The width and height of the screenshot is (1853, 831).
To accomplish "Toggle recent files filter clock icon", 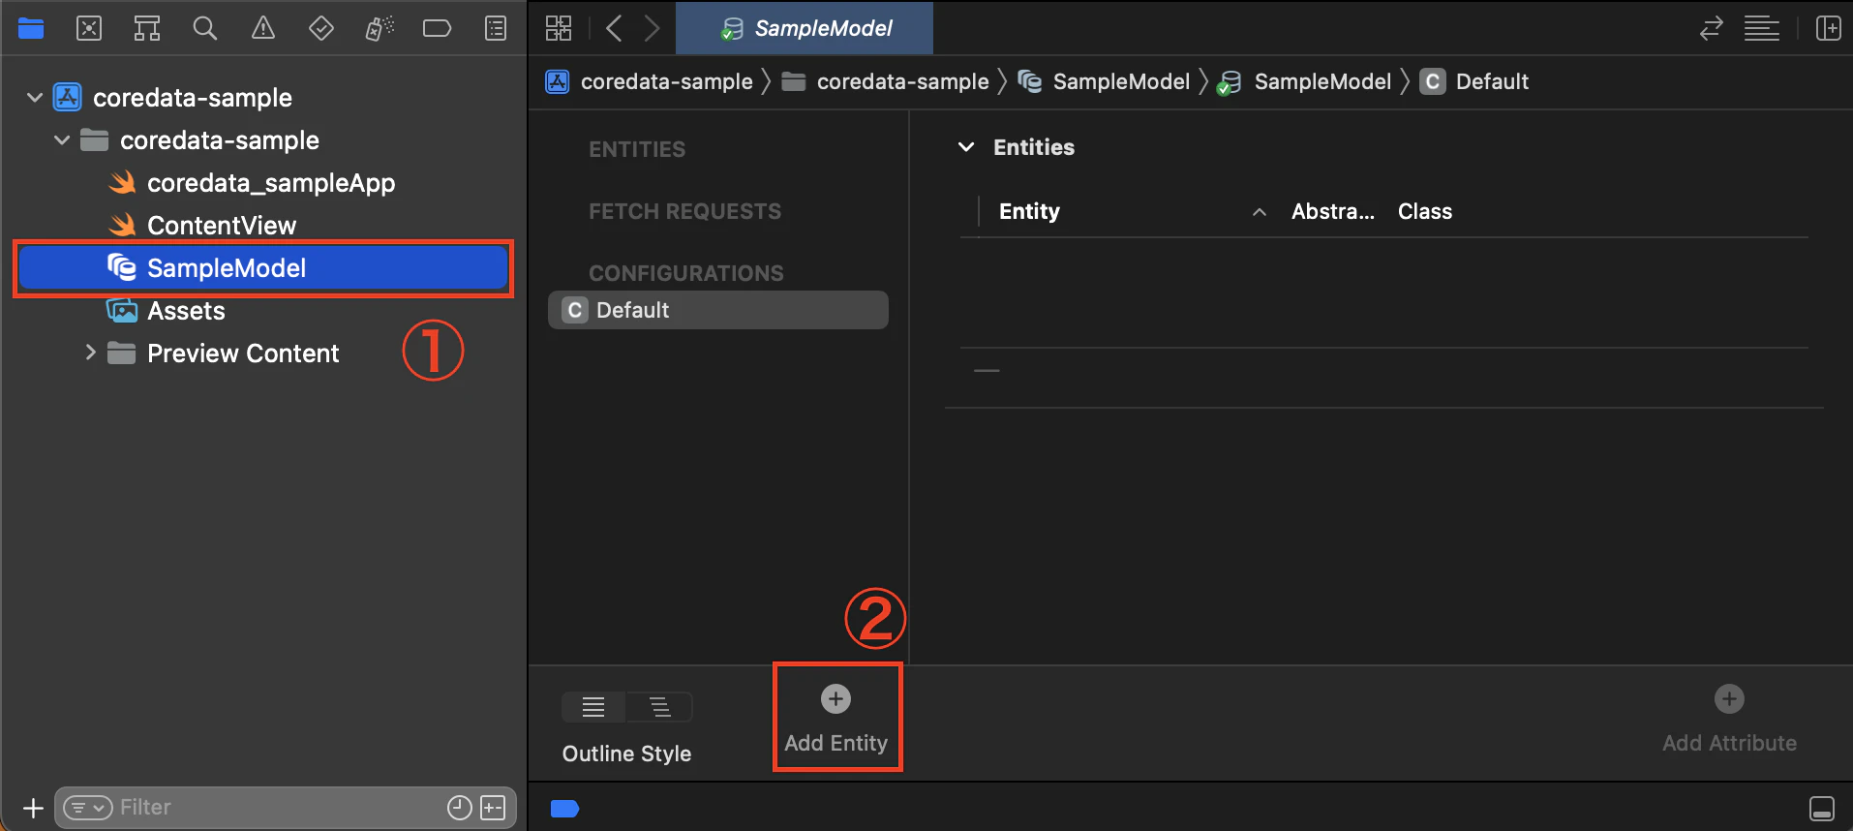I will tap(460, 808).
